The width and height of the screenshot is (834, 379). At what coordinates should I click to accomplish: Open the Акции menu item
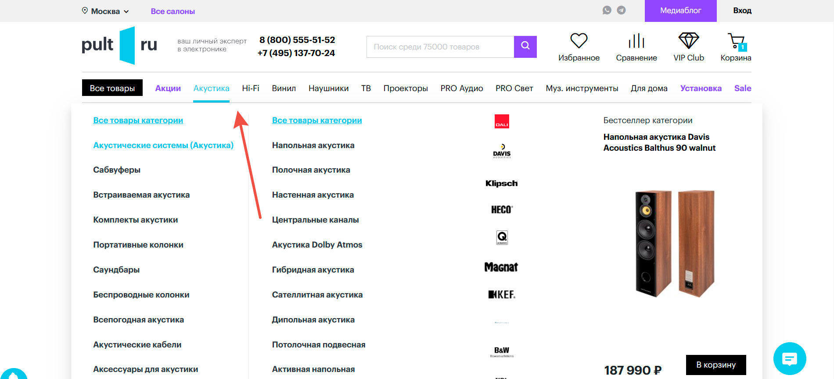point(168,88)
